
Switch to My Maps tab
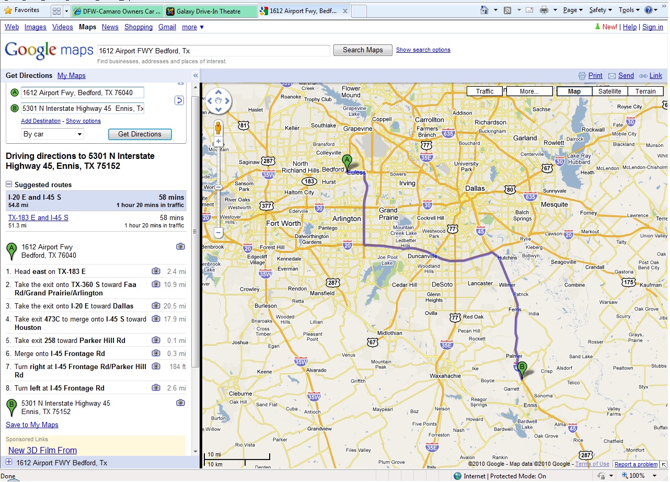72,75
